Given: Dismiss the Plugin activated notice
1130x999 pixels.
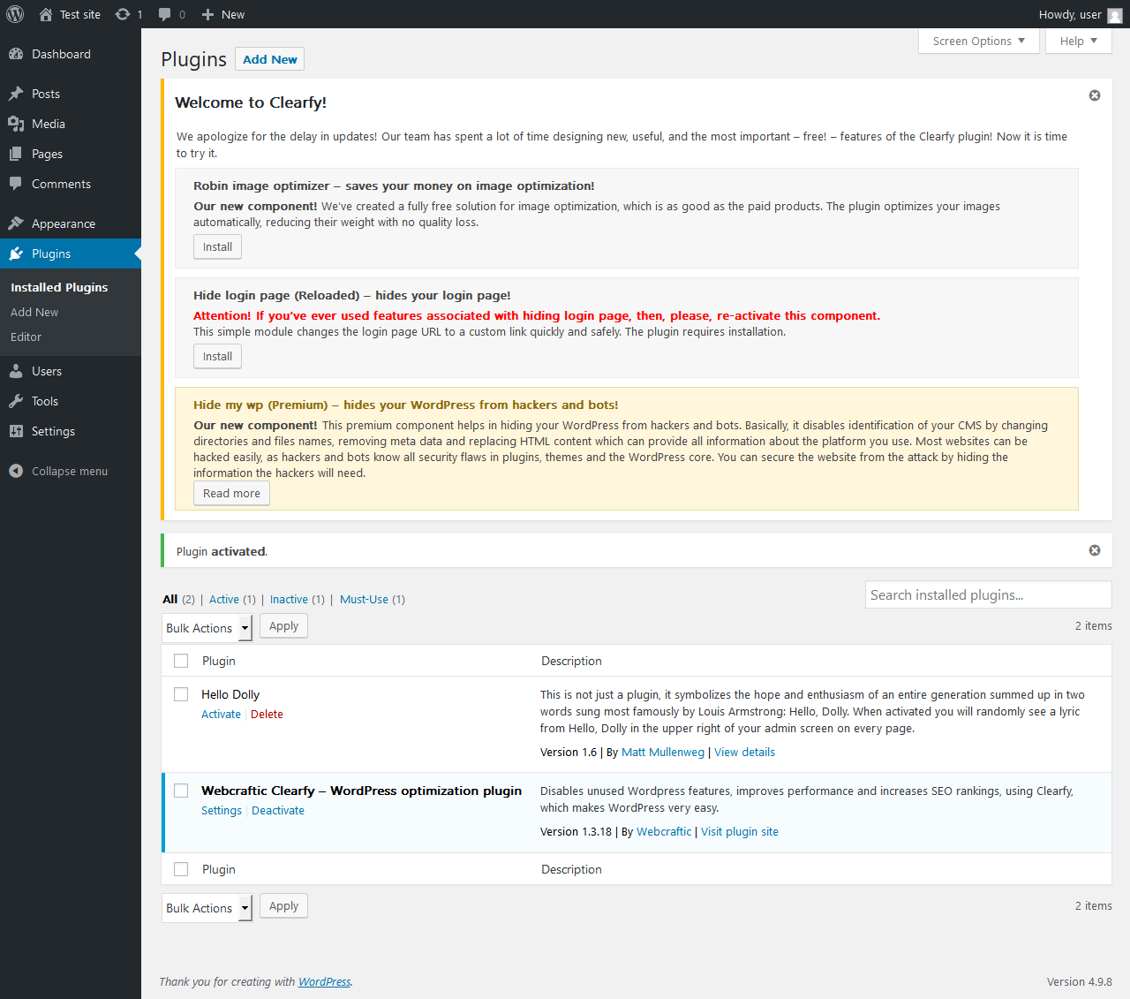Looking at the screenshot, I should click(x=1095, y=550).
